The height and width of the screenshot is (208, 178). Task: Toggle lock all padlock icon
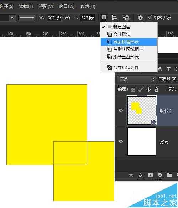157,89
